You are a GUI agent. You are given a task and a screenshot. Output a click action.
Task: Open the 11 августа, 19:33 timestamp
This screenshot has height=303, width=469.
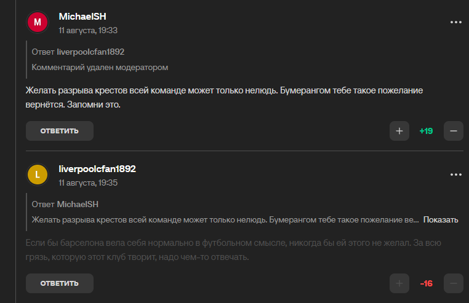[88, 31]
